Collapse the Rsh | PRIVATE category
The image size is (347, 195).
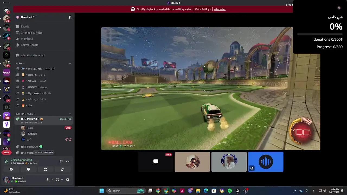coord(25,114)
